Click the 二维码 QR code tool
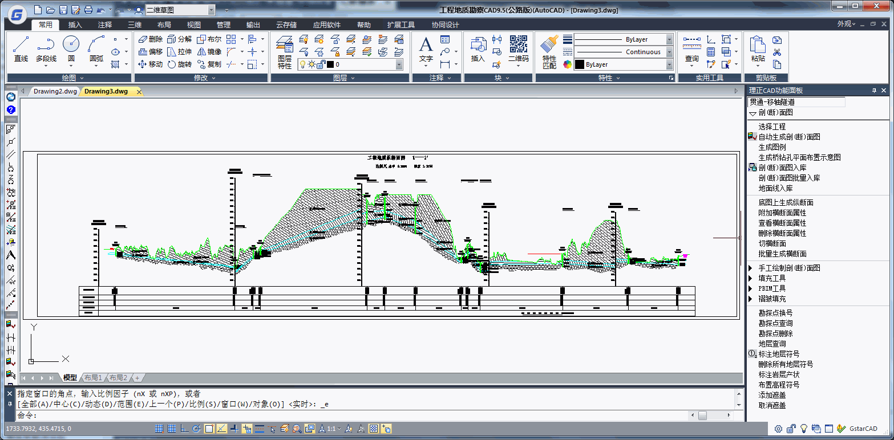 [518, 48]
